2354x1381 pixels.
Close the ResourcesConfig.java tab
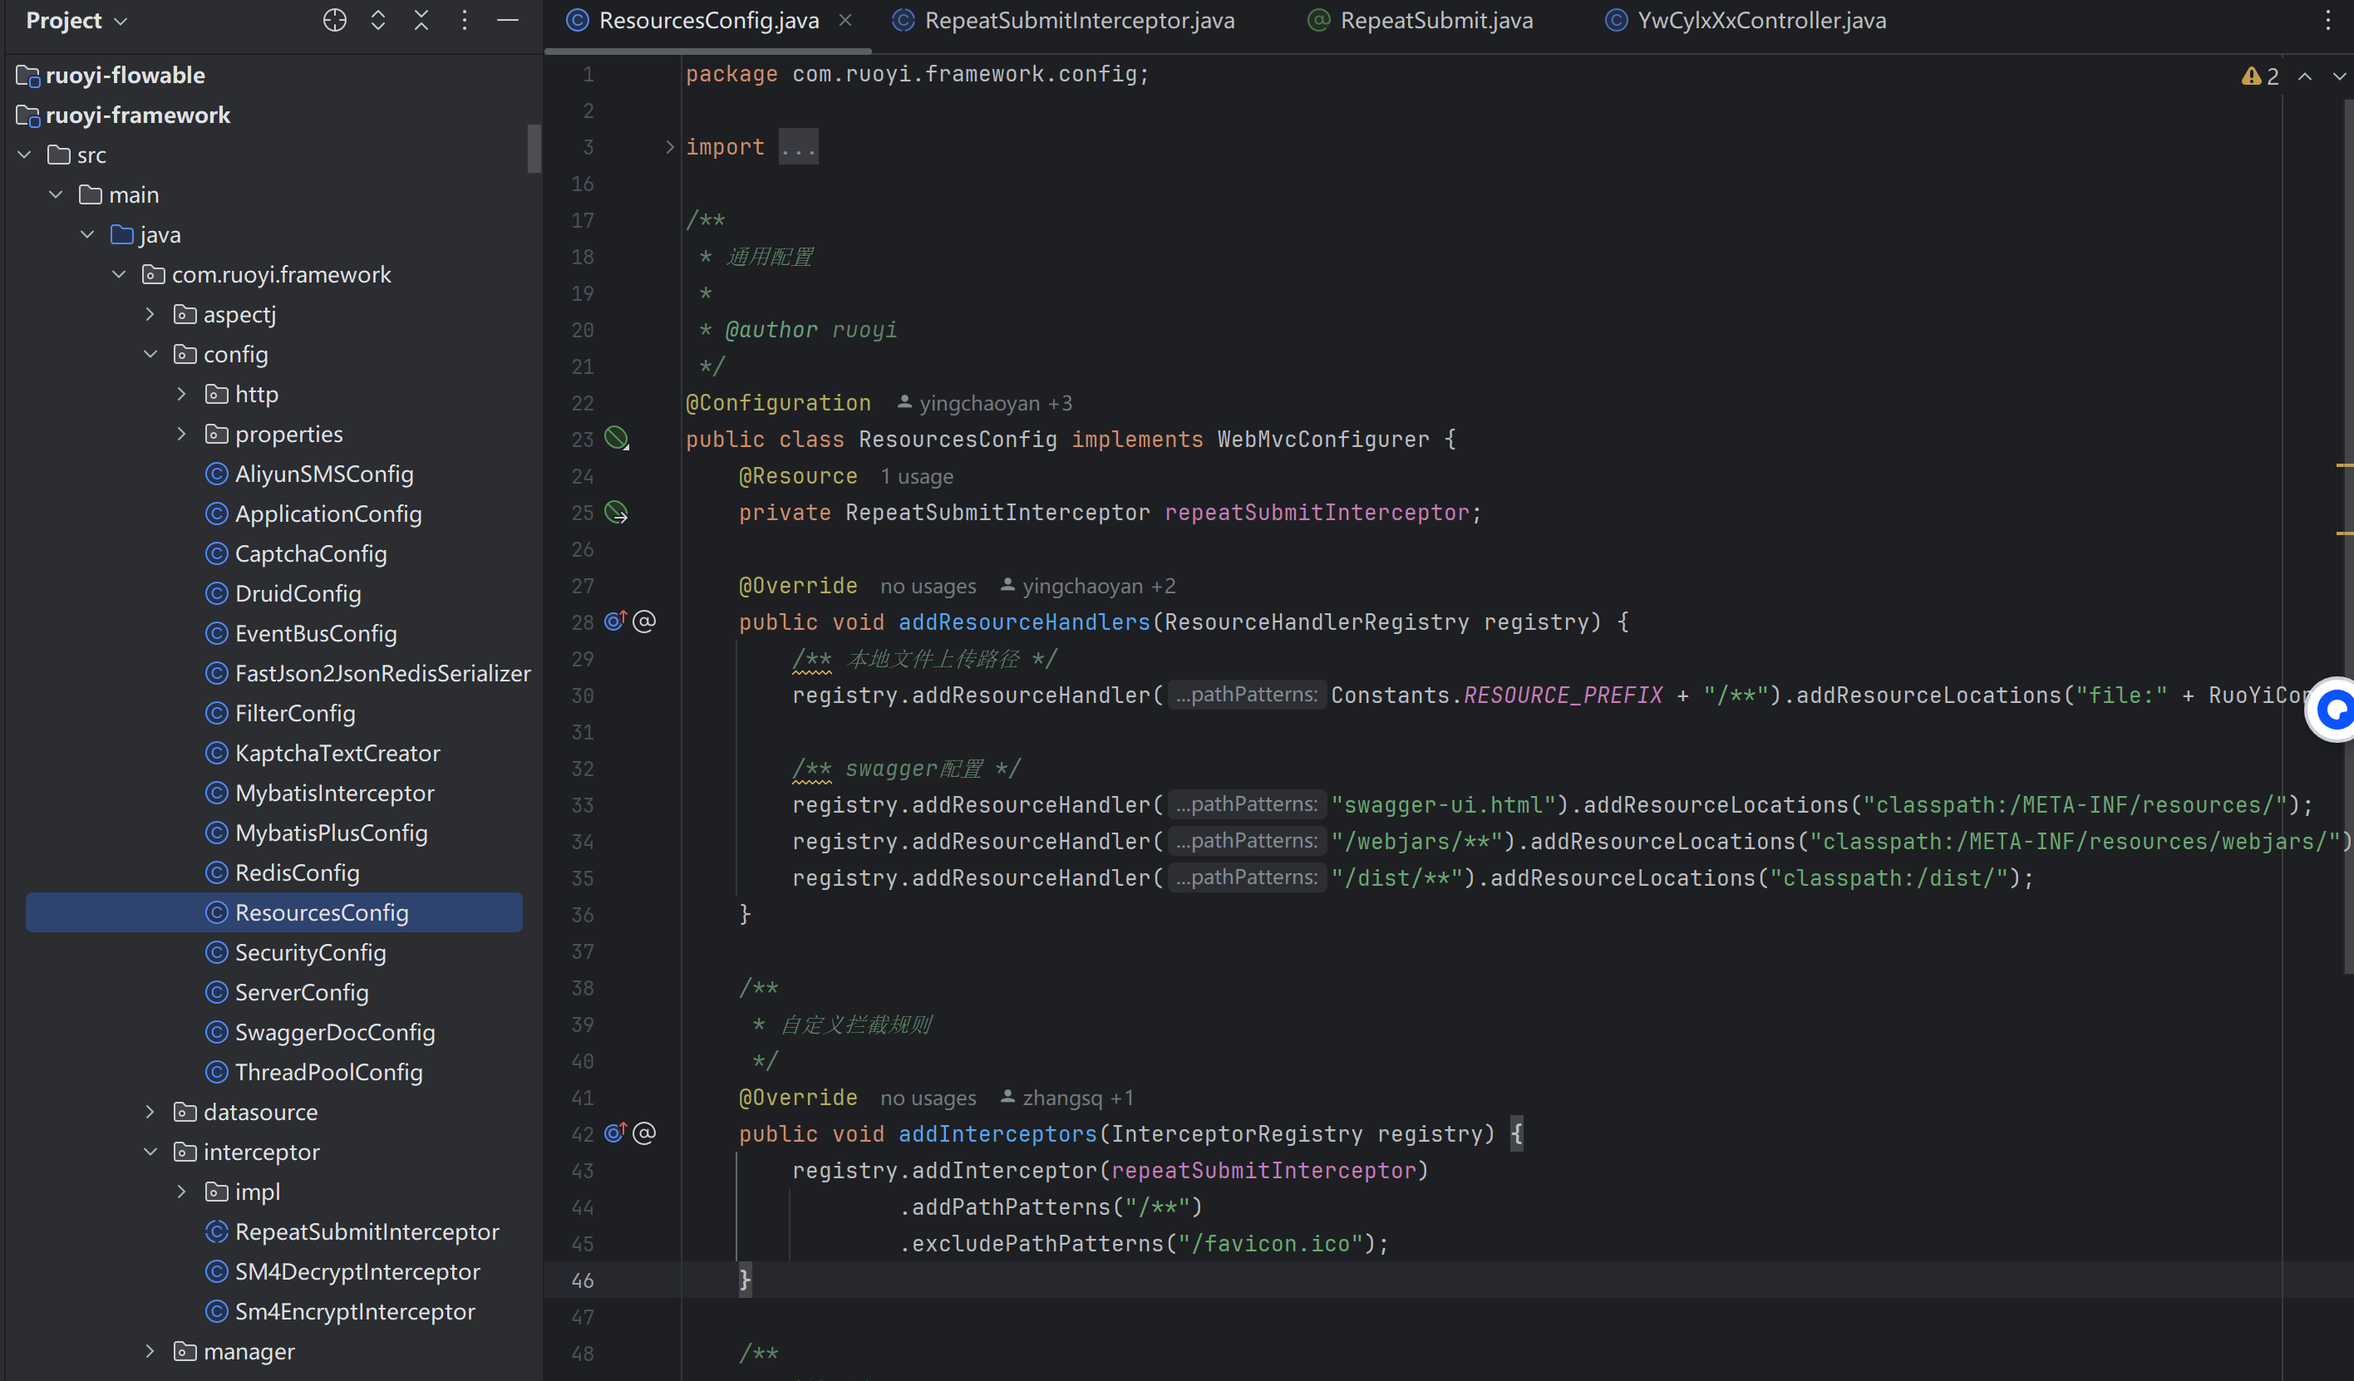[845, 20]
